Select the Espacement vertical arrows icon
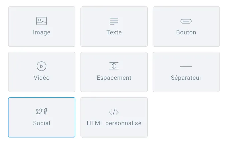Viewport: 230px width, 146px height. 114,66
